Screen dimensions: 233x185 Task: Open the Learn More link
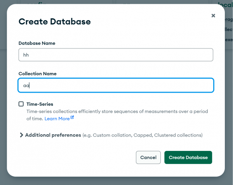(x=57, y=119)
